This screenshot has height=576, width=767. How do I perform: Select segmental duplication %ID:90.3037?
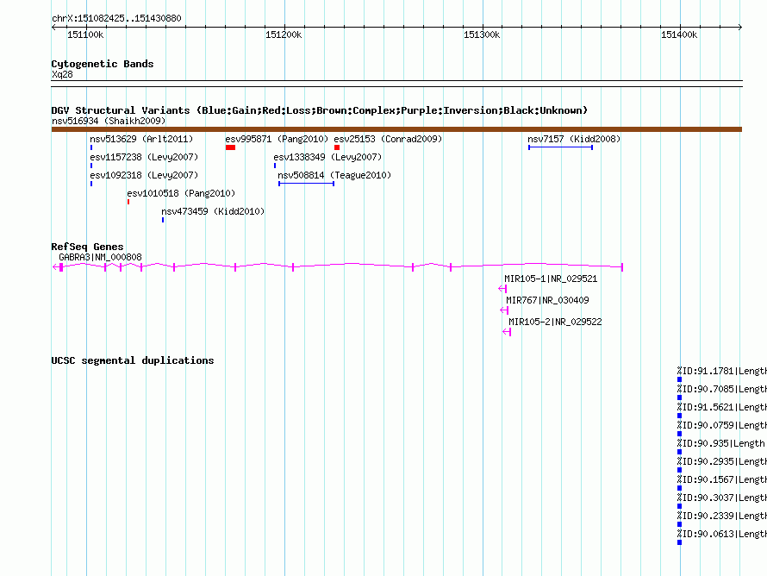tap(722, 498)
